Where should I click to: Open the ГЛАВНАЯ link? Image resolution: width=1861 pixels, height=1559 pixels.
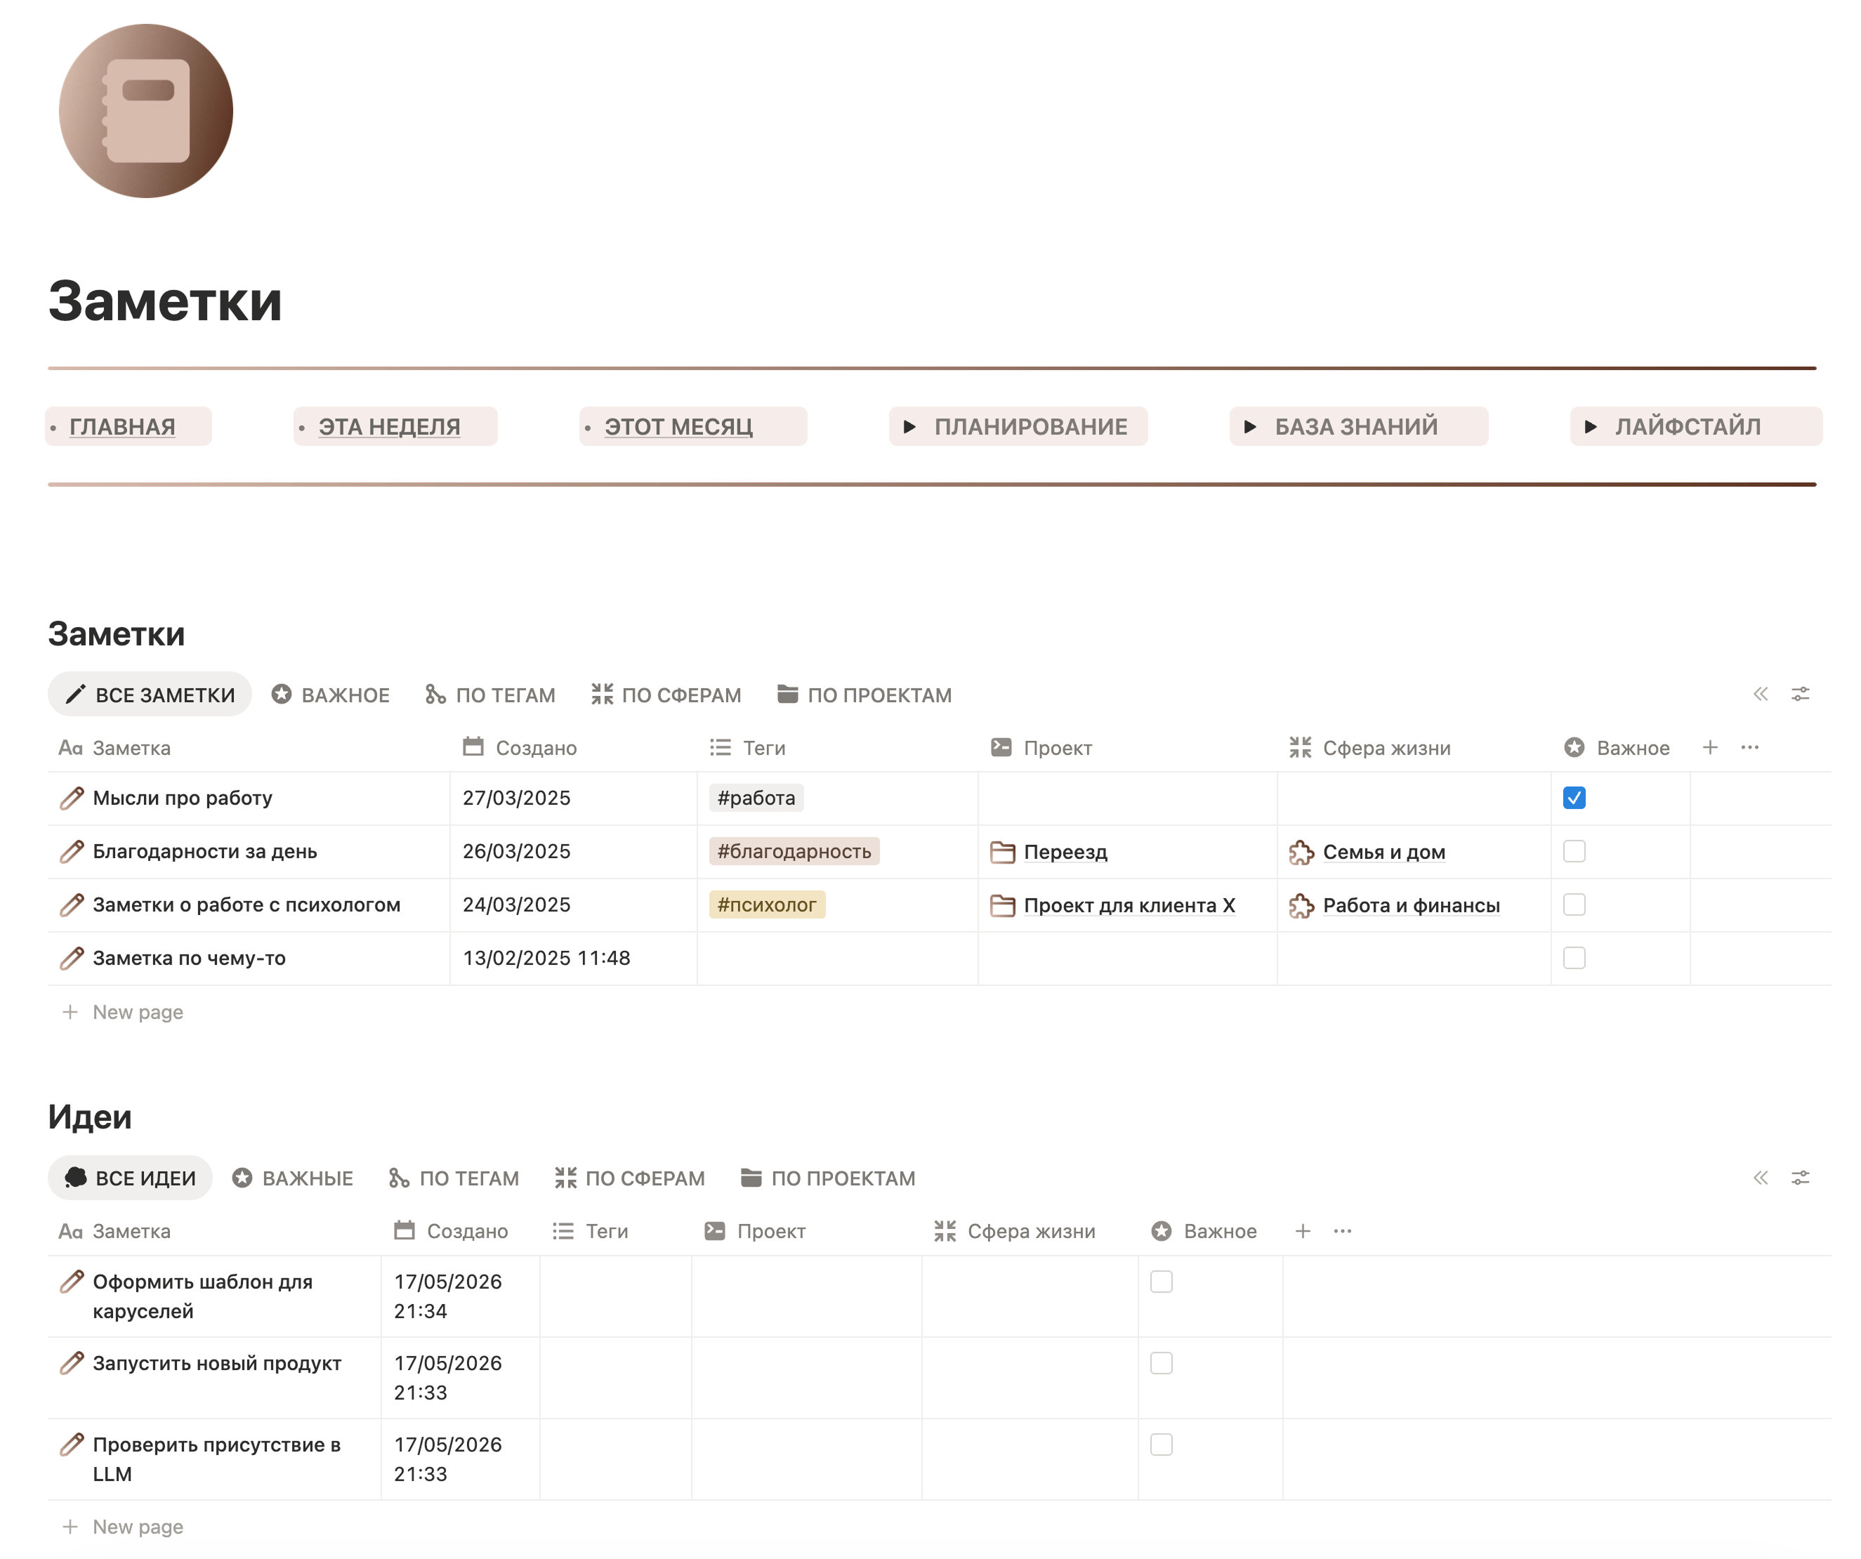point(122,426)
